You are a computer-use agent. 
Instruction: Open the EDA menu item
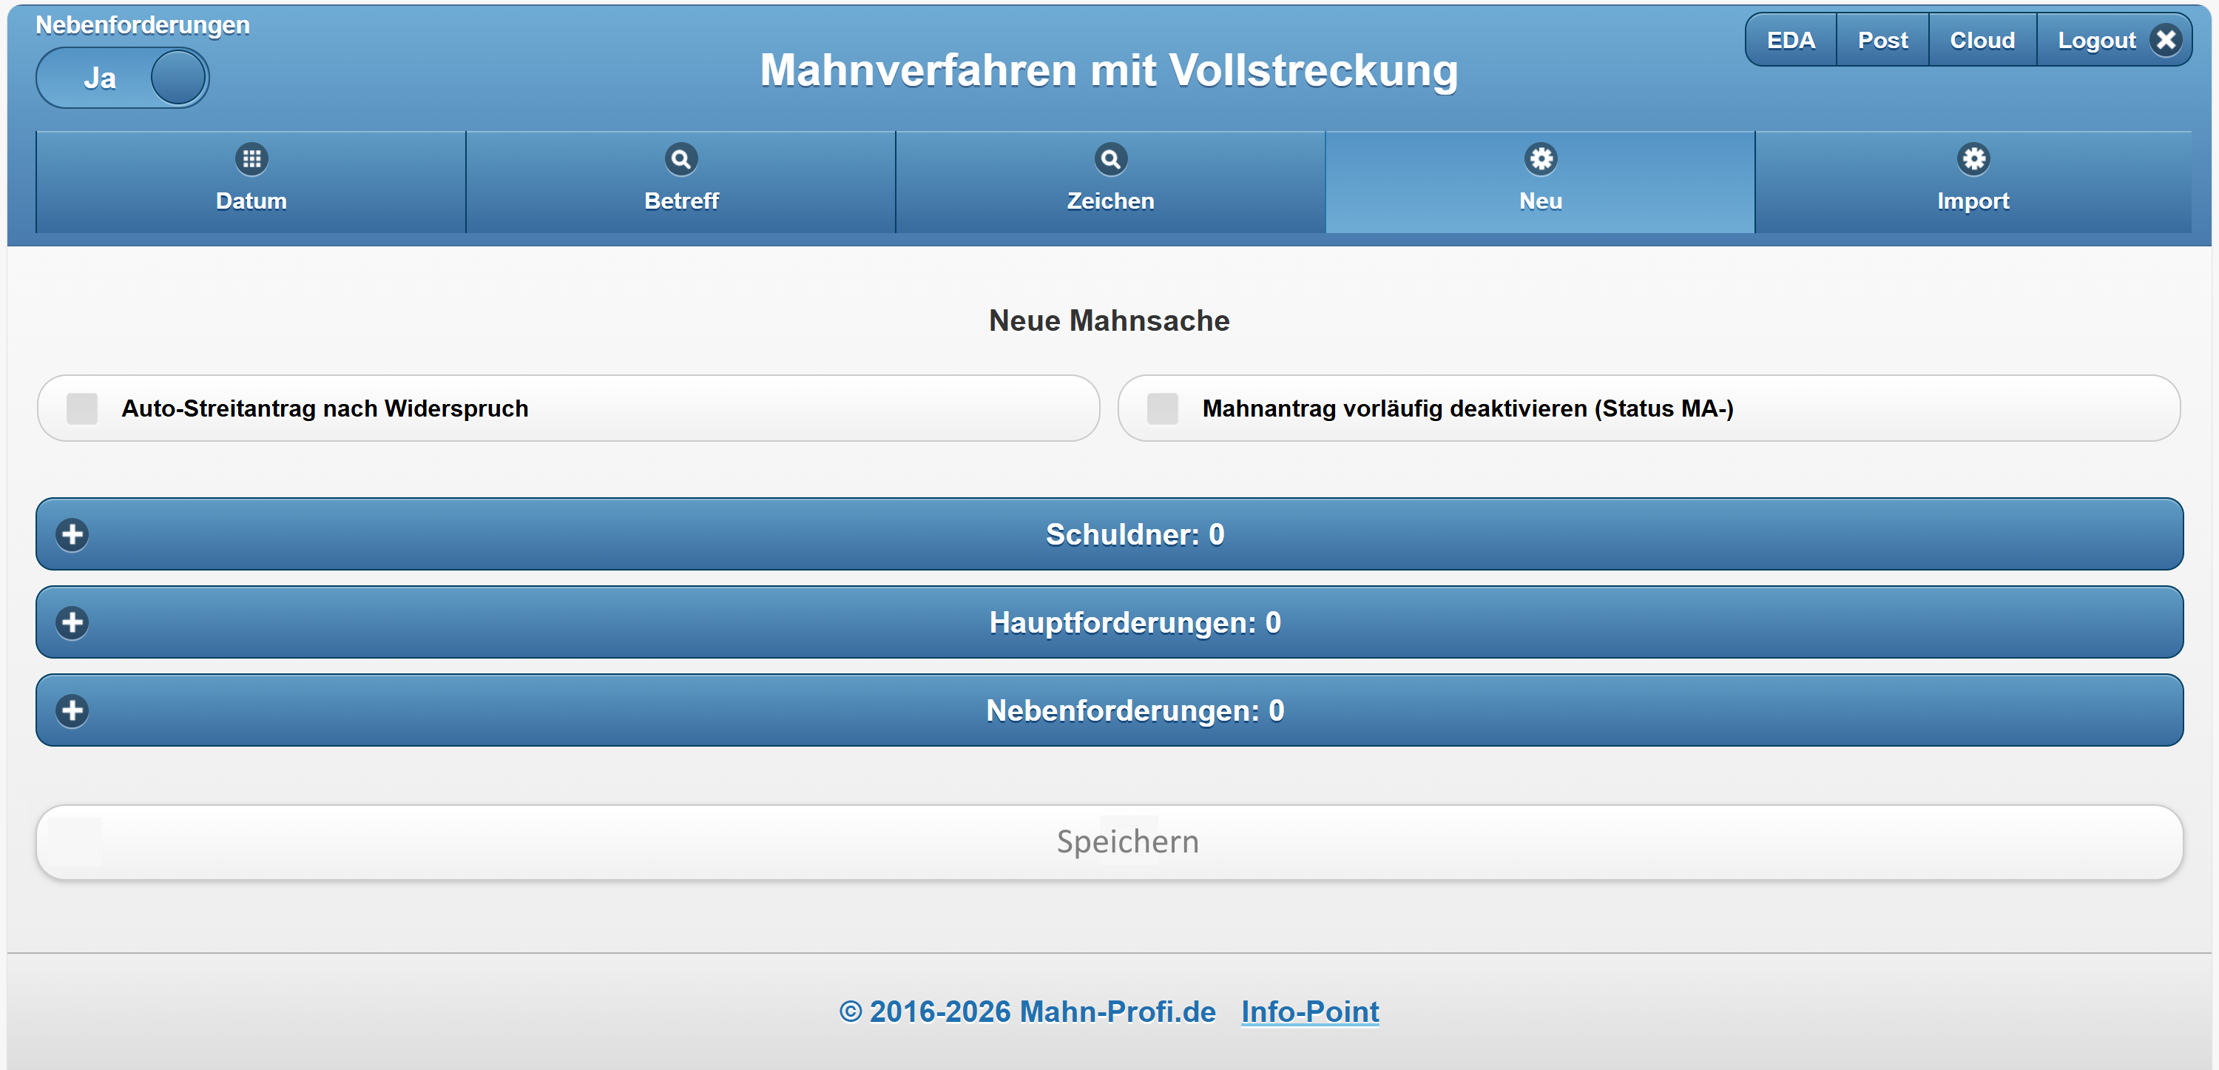point(1790,40)
